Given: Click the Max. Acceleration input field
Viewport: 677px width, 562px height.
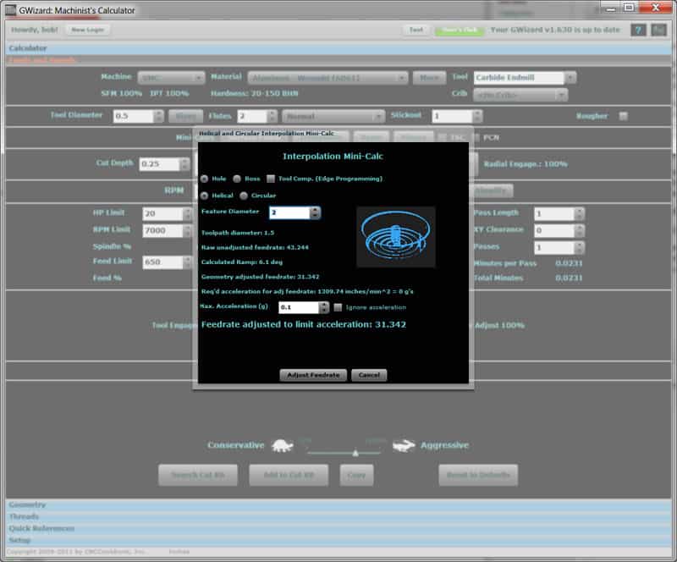Looking at the screenshot, I should tap(299, 307).
